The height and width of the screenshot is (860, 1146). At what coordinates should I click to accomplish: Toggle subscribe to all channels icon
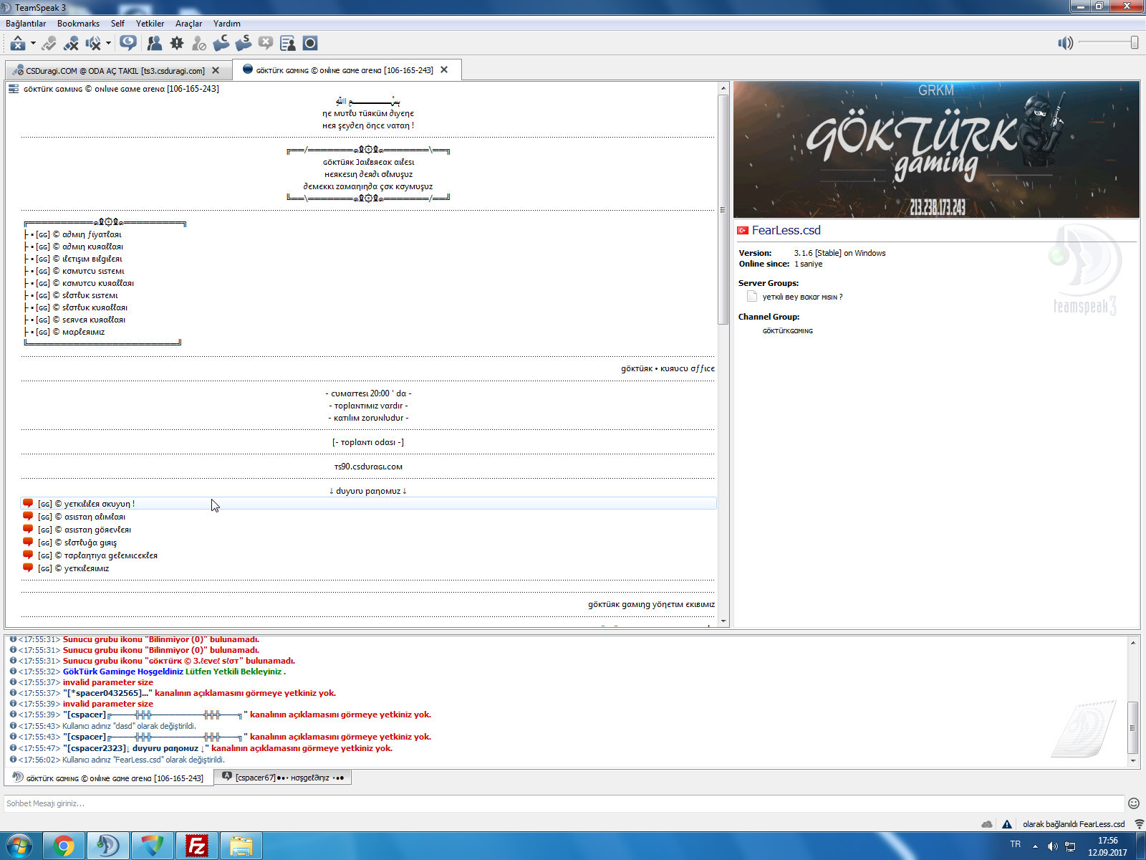tap(128, 43)
